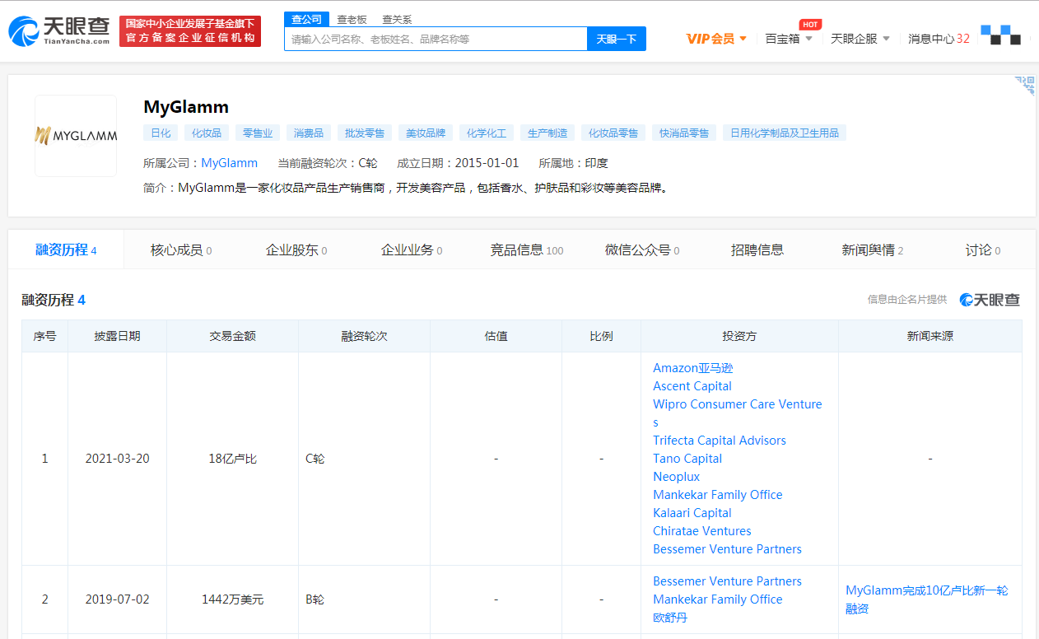Open investor Neoplux link
This screenshot has height=639, width=1039.
(x=677, y=477)
